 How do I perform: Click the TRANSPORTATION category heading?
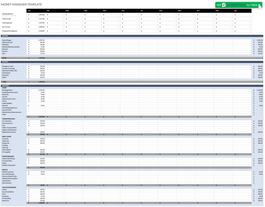coord(8,119)
